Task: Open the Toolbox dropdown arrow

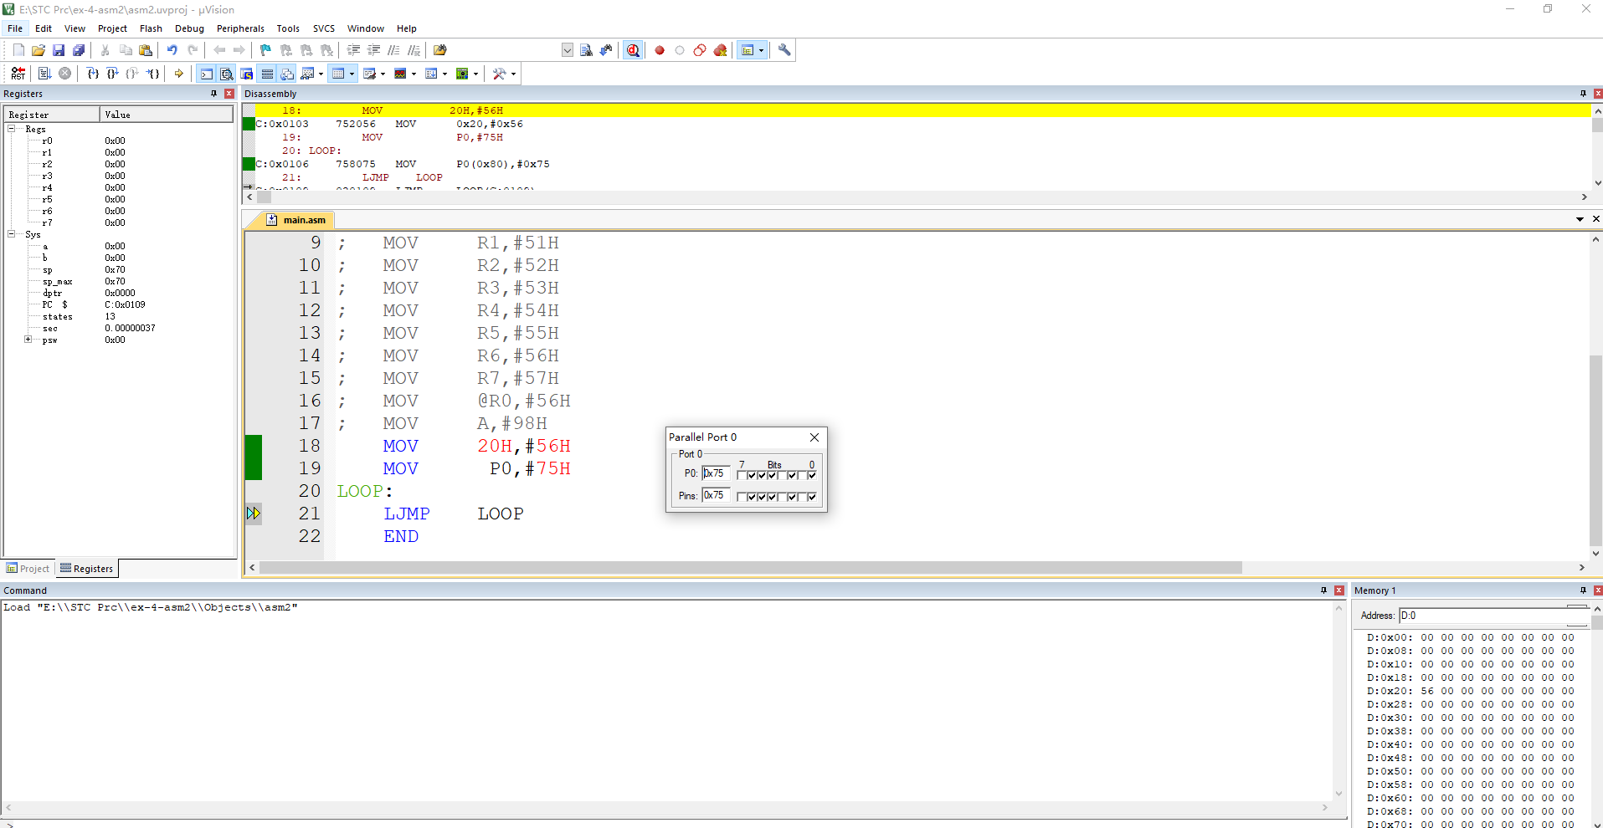Action: pyautogui.click(x=513, y=74)
